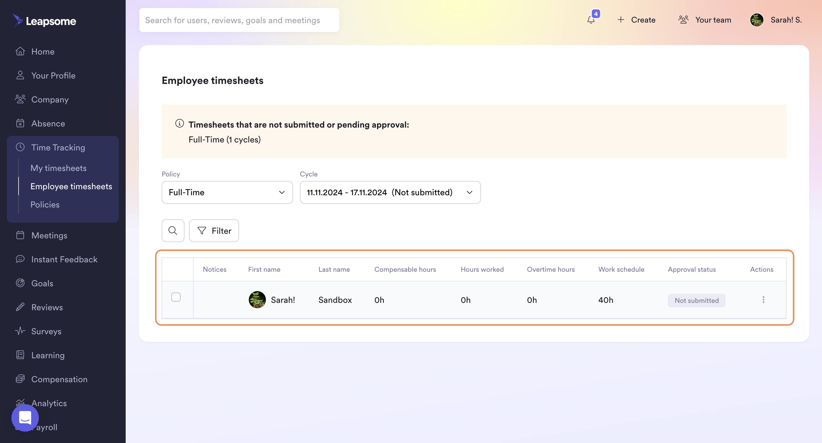Image resolution: width=822 pixels, height=443 pixels.
Task: Open the Cycle date range dropdown
Action: pyautogui.click(x=390, y=192)
